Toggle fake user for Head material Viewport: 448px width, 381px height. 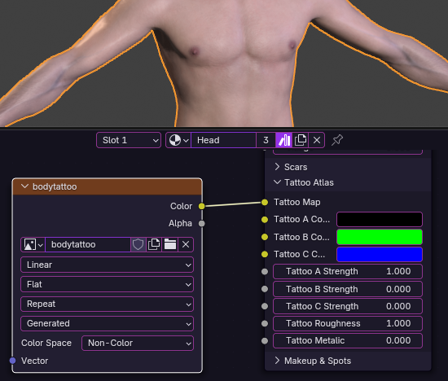click(x=284, y=140)
